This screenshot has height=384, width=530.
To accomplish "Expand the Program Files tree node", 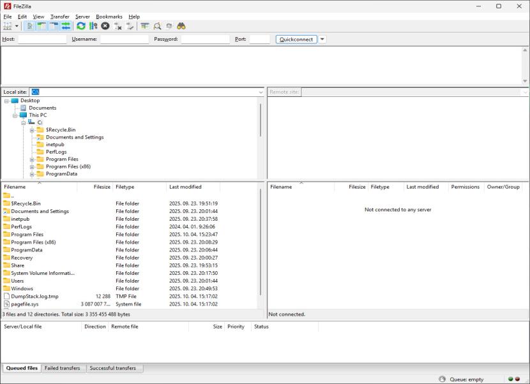I will 32,159.
